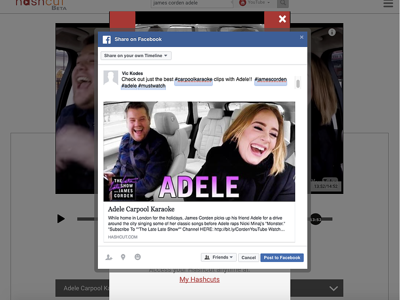Click Post to Facebook button
The height and width of the screenshot is (300, 400).
(282, 257)
